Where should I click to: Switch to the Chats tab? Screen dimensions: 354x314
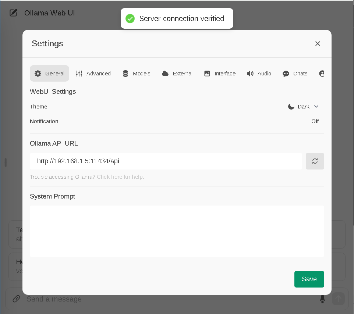pyautogui.click(x=295, y=73)
